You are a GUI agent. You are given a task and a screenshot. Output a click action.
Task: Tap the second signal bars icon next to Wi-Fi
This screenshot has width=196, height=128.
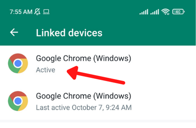(x=155, y=12)
